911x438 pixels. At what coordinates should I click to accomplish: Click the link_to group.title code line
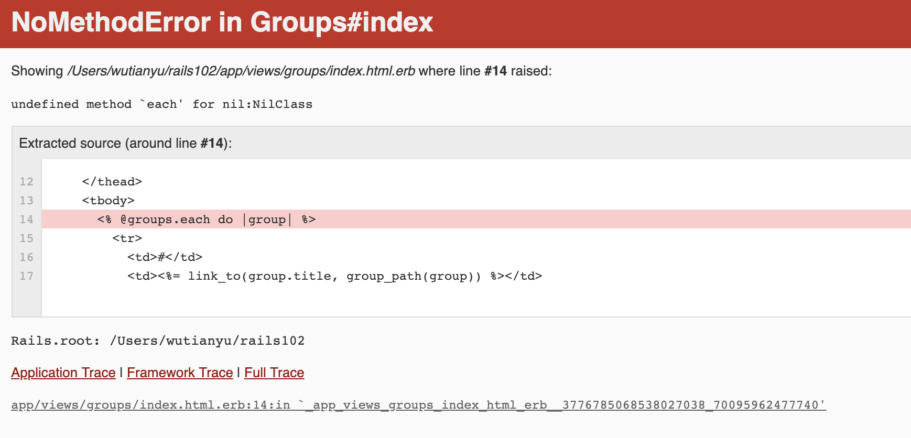coord(334,276)
